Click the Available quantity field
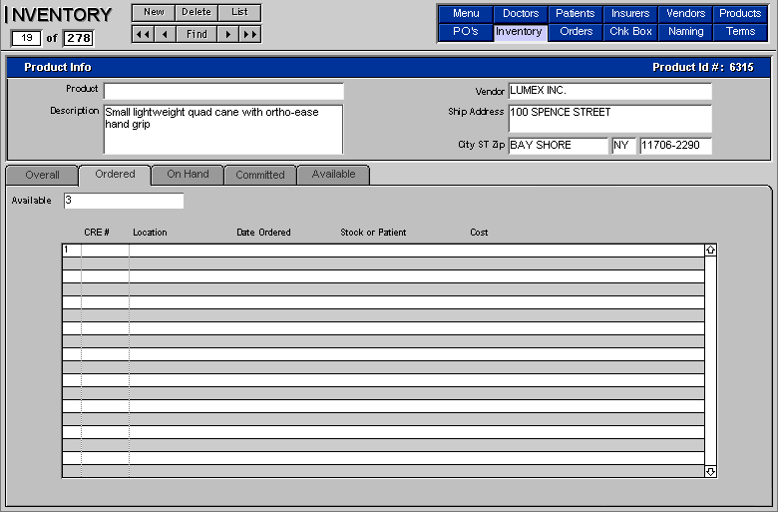Image resolution: width=778 pixels, height=512 pixels. tap(124, 201)
